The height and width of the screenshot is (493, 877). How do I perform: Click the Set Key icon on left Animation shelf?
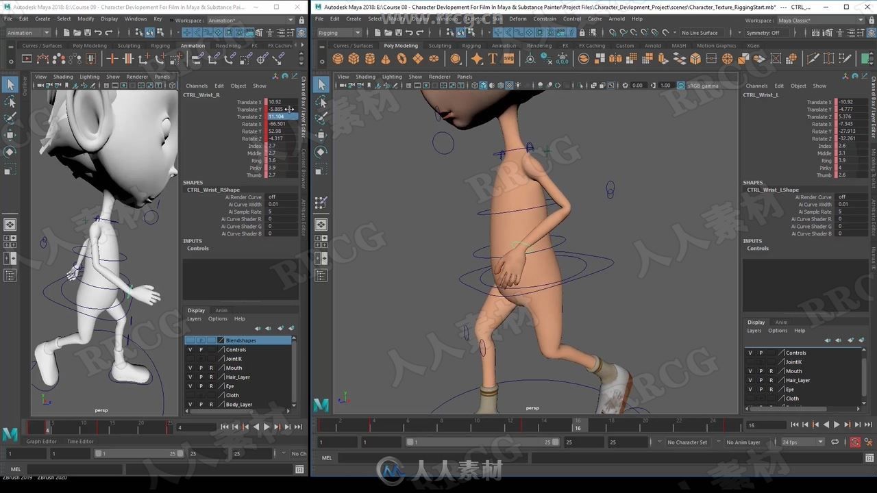point(112,59)
